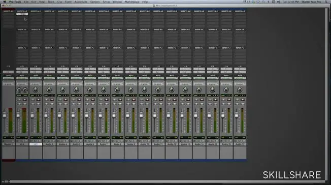
Task: Open the output path selector on Audio 17
Action: [x=240, y=72]
